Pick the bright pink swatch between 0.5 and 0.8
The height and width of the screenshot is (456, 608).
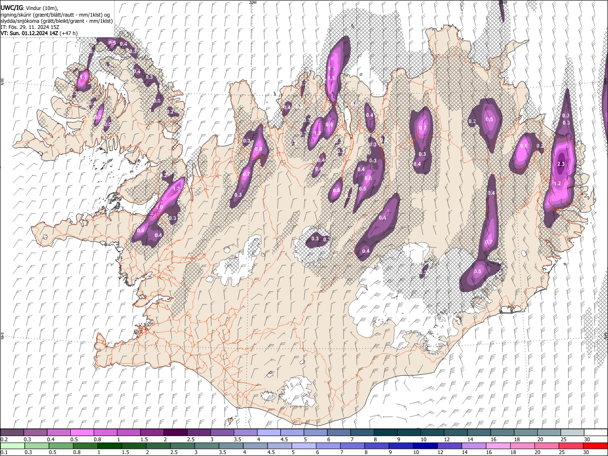[82, 433]
